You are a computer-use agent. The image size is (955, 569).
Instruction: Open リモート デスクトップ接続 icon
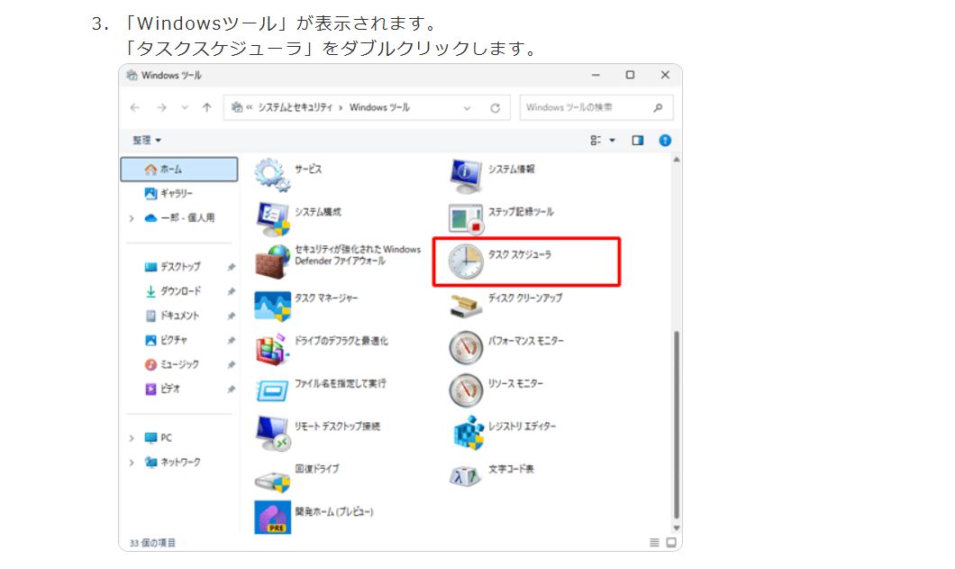pos(272,434)
